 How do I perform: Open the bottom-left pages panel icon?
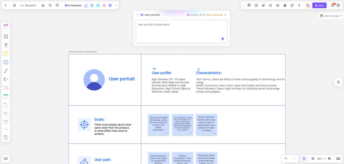(x=6, y=158)
